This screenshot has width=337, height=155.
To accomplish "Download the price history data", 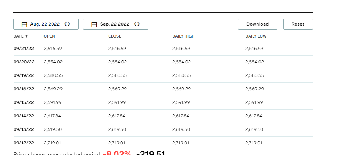I will pyautogui.click(x=257, y=24).
